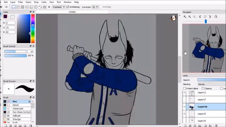This screenshot has width=226, height=127.
Task: Toggle visibility of Layer16
Action: tap(184, 107)
